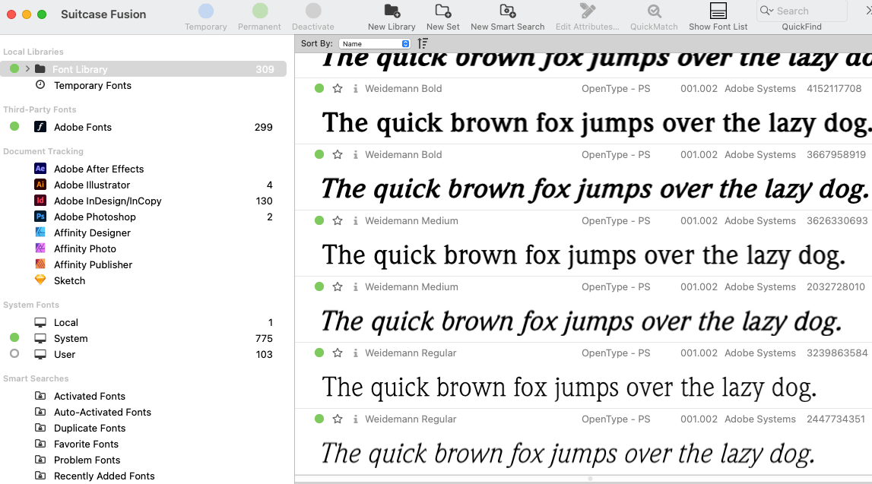Open Activated Fonts smart search

tap(89, 396)
